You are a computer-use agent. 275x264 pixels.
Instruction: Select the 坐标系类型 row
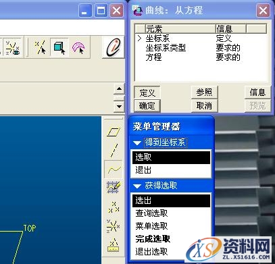point(201,48)
